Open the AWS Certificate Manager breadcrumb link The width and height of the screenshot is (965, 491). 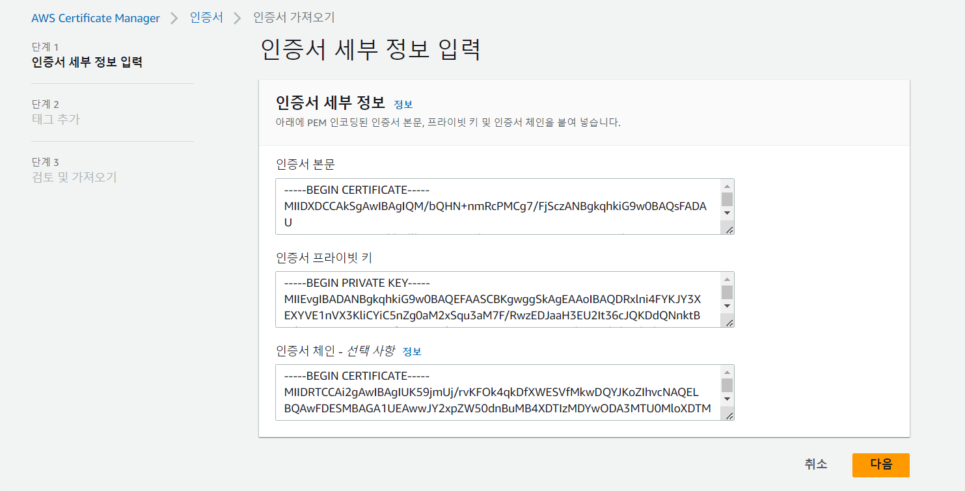pos(96,18)
